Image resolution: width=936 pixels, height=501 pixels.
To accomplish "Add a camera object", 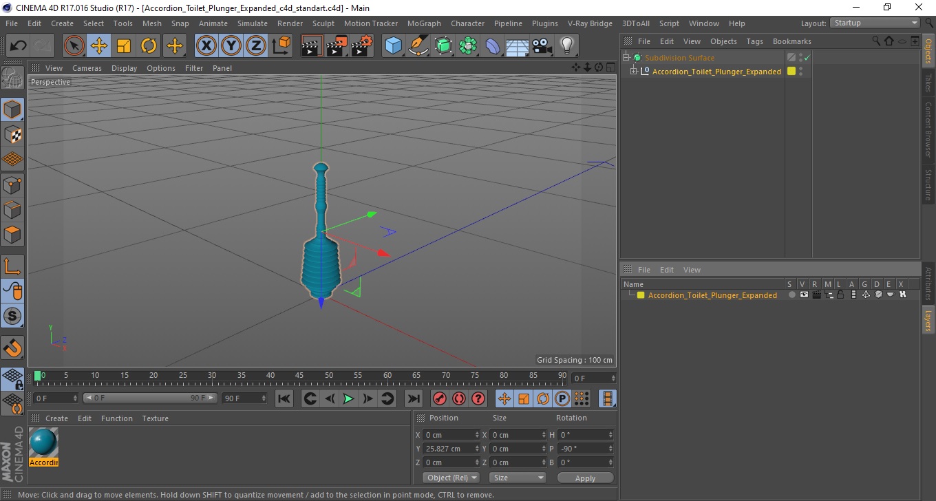I will [x=542, y=46].
